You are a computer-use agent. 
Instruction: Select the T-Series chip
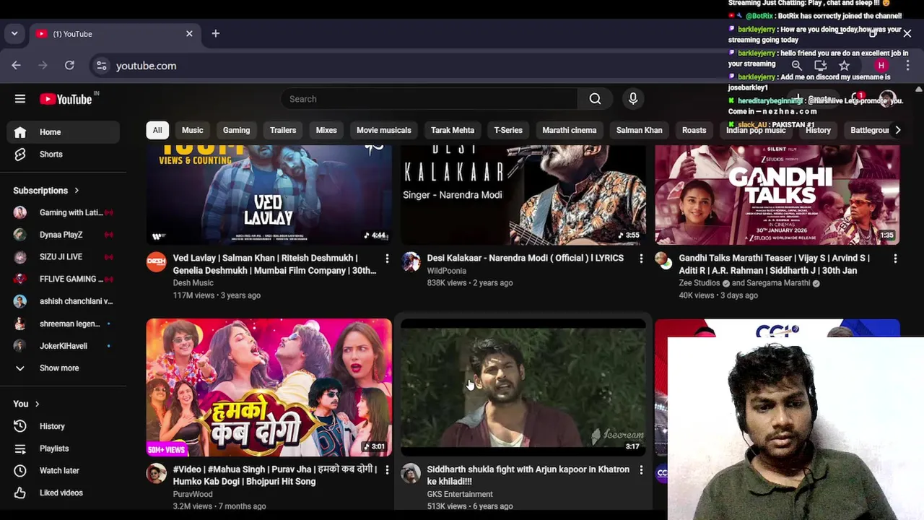508,130
